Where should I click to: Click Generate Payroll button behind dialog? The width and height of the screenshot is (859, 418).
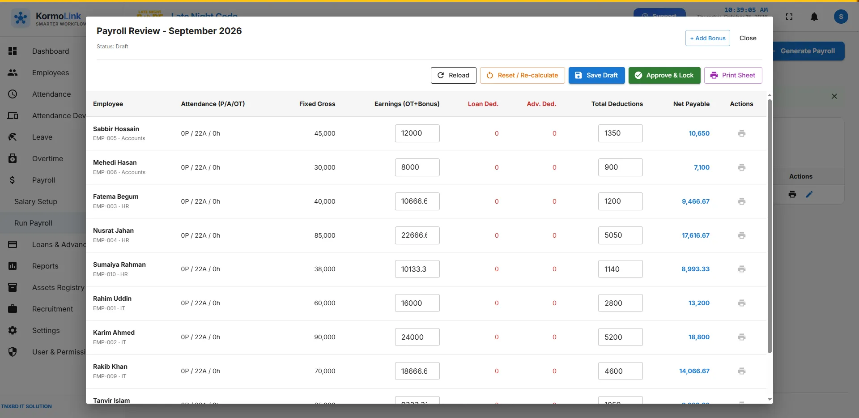pos(808,51)
